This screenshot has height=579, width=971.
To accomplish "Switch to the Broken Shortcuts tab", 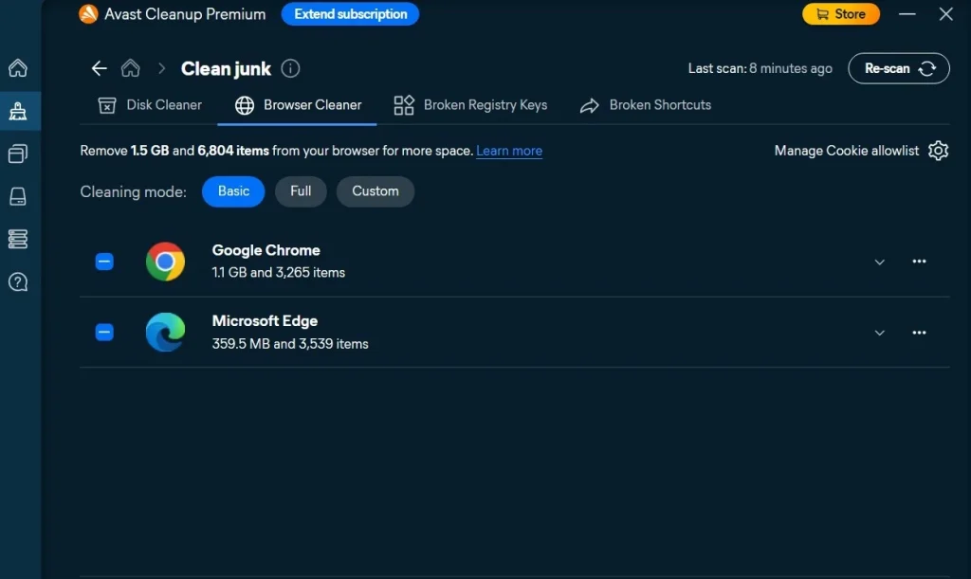I will pyautogui.click(x=645, y=105).
